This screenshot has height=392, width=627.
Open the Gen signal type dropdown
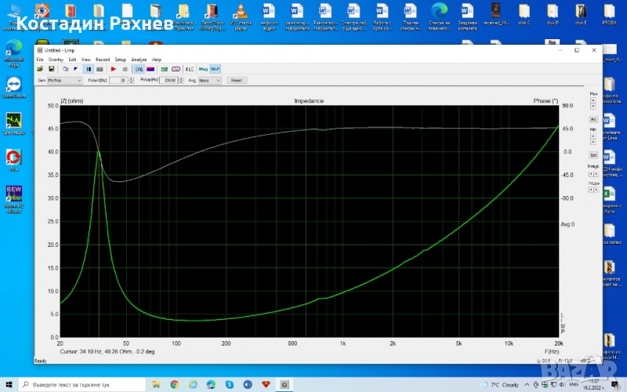[x=64, y=80]
